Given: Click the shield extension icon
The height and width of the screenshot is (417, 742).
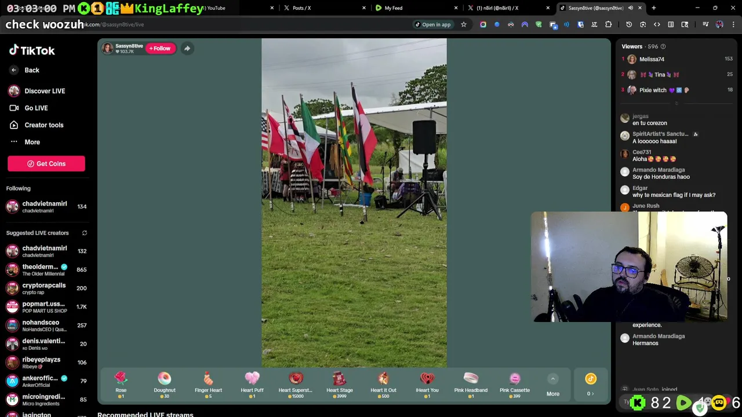Looking at the screenshot, I should click(x=539, y=24).
